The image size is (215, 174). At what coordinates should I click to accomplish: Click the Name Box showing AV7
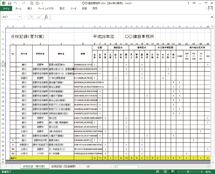tap(10, 17)
